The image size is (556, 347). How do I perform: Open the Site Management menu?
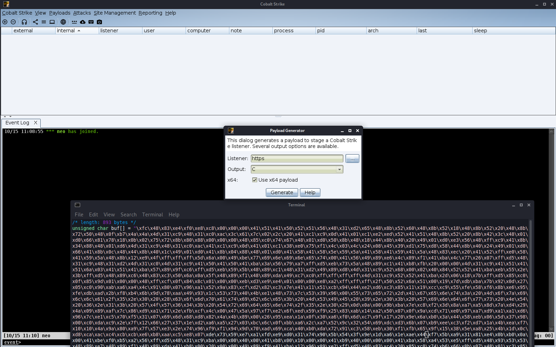point(115,13)
